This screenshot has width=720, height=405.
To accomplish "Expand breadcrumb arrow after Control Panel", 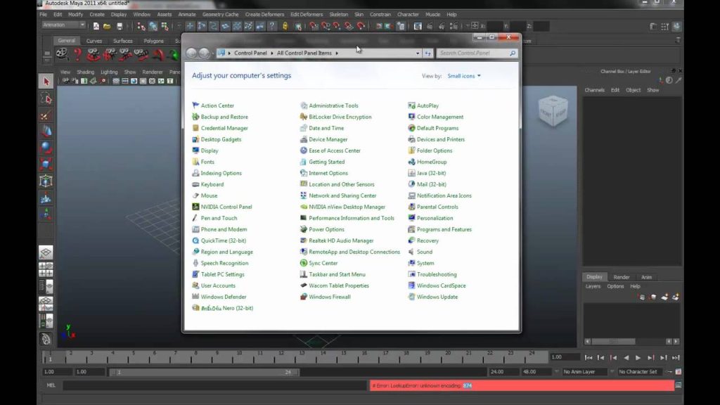I will (x=272, y=53).
